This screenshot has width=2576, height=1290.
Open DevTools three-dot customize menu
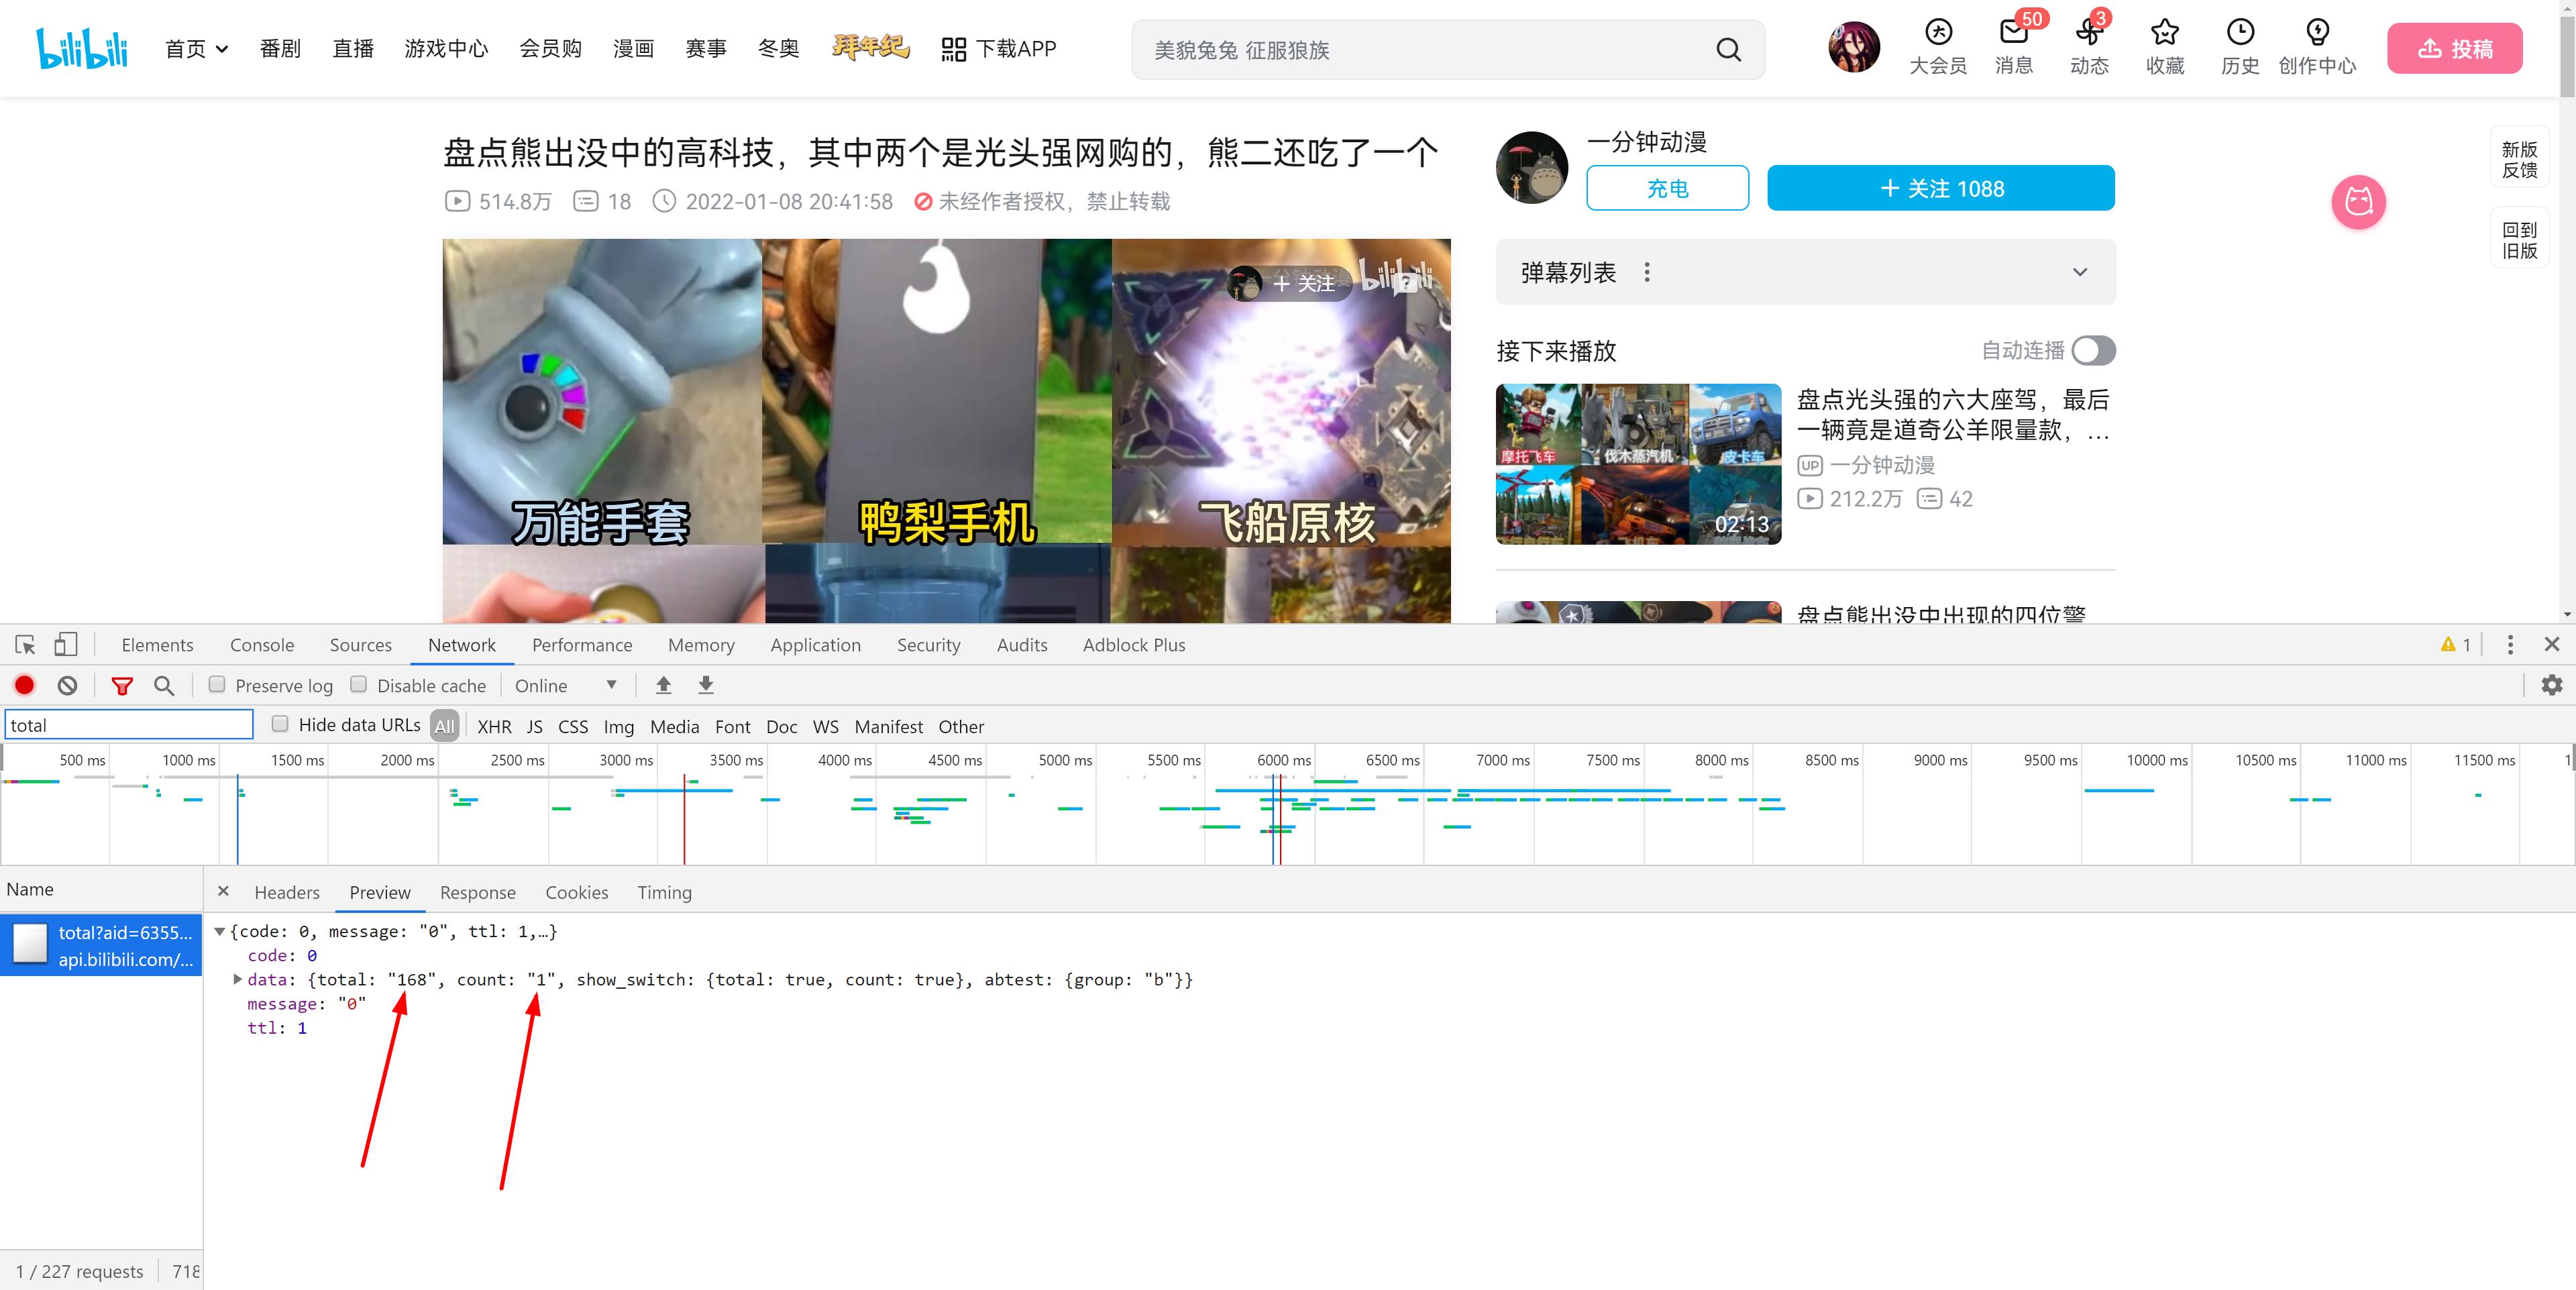point(2510,645)
